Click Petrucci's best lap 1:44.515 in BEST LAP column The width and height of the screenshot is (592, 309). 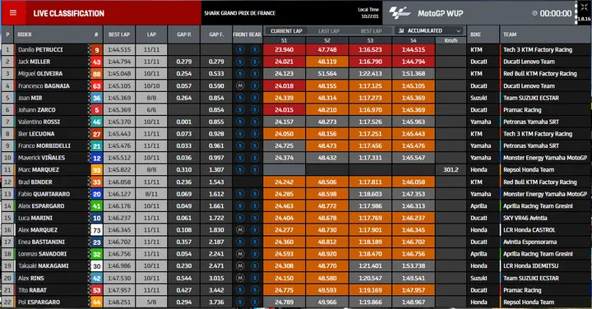tap(119, 49)
